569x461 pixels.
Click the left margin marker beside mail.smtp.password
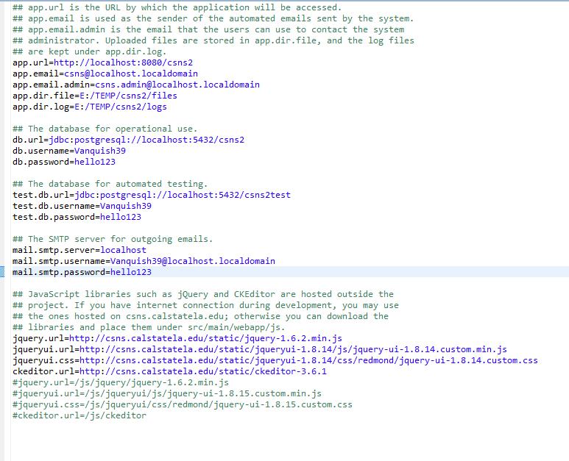click(2, 272)
